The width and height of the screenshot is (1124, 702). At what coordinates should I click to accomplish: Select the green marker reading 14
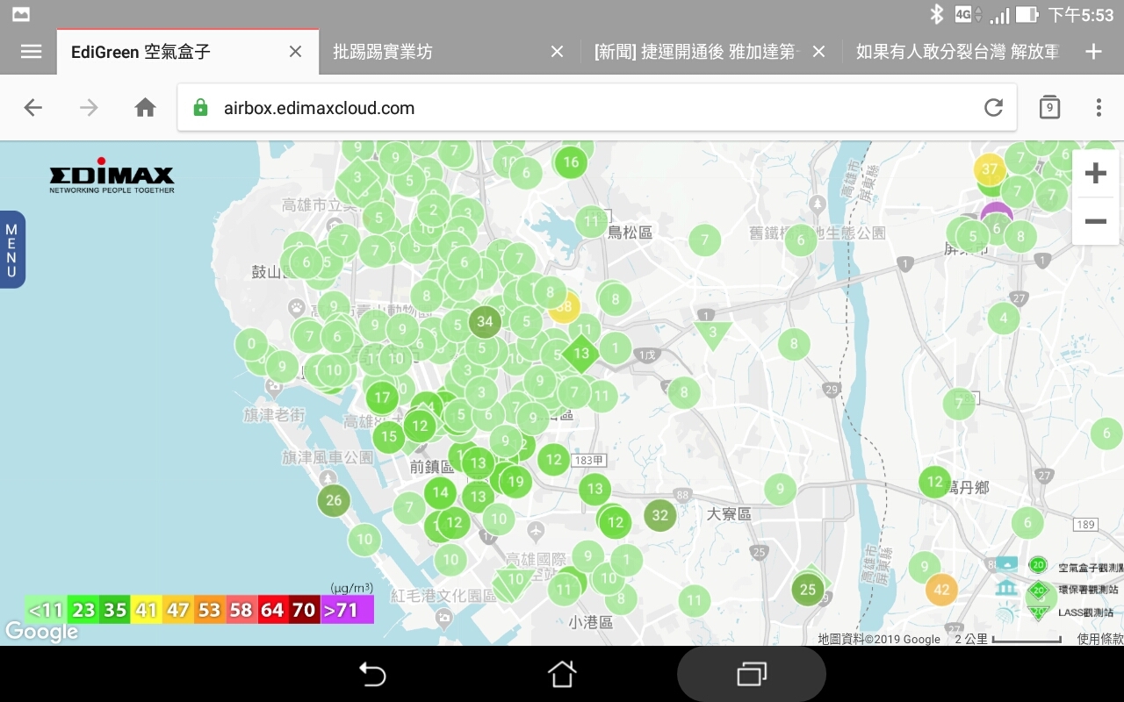click(x=440, y=492)
